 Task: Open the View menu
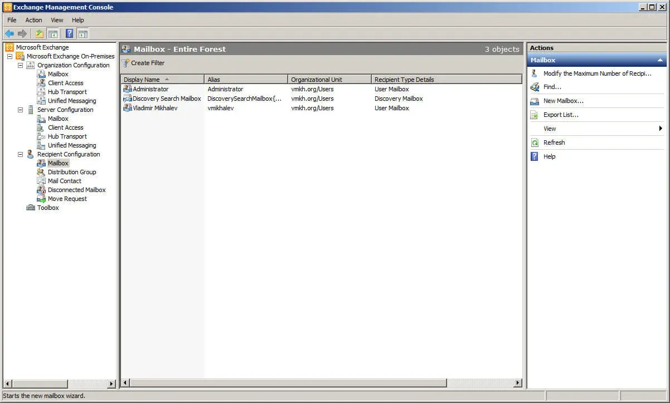[x=57, y=20]
